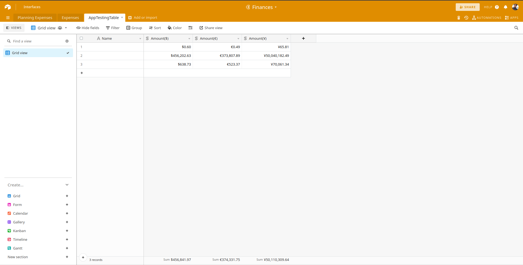This screenshot has width=523, height=265.
Task: Click the search magnifier icon
Action: tap(516, 28)
